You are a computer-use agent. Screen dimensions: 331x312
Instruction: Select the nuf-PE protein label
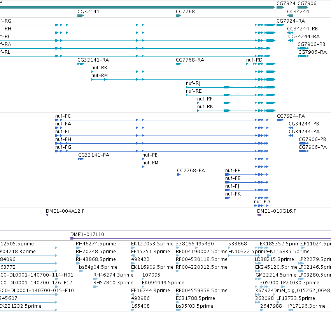pos(233,179)
